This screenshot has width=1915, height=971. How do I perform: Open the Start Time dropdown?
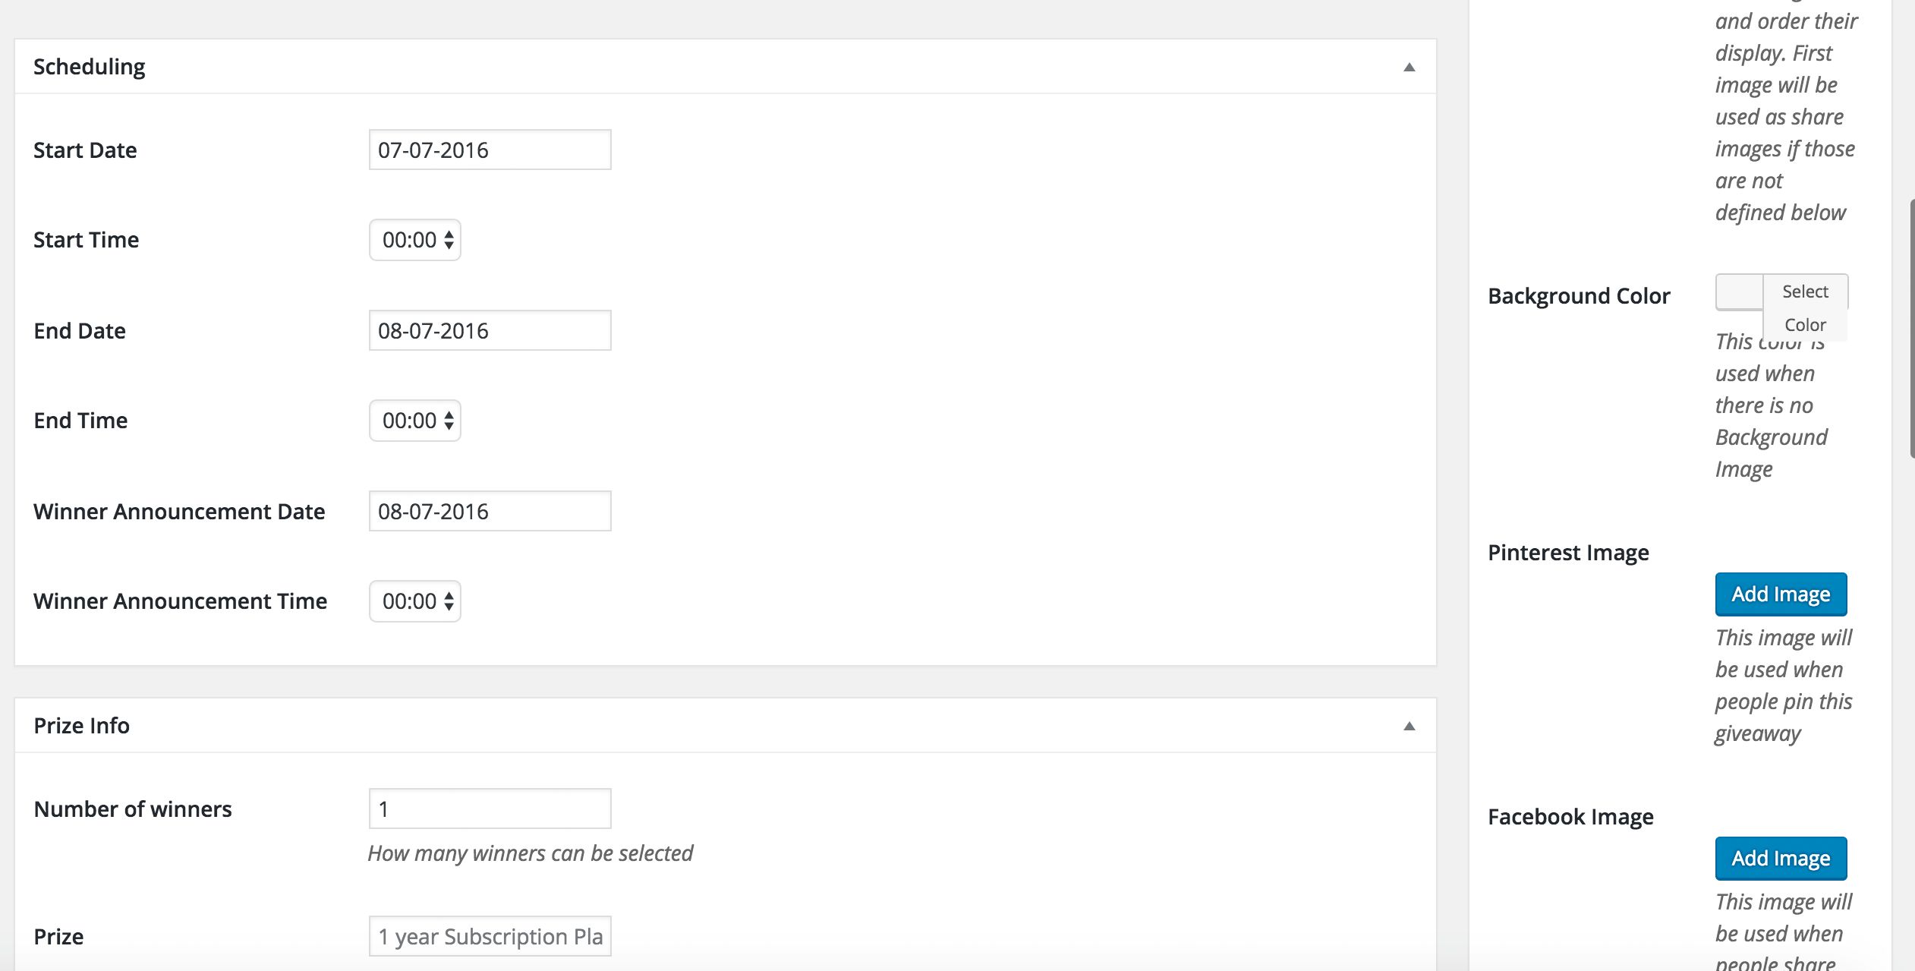tap(415, 240)
